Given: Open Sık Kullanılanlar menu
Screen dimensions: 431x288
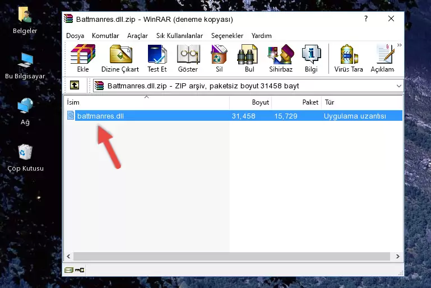Looking at the screenshot, I should pos(179,36).
